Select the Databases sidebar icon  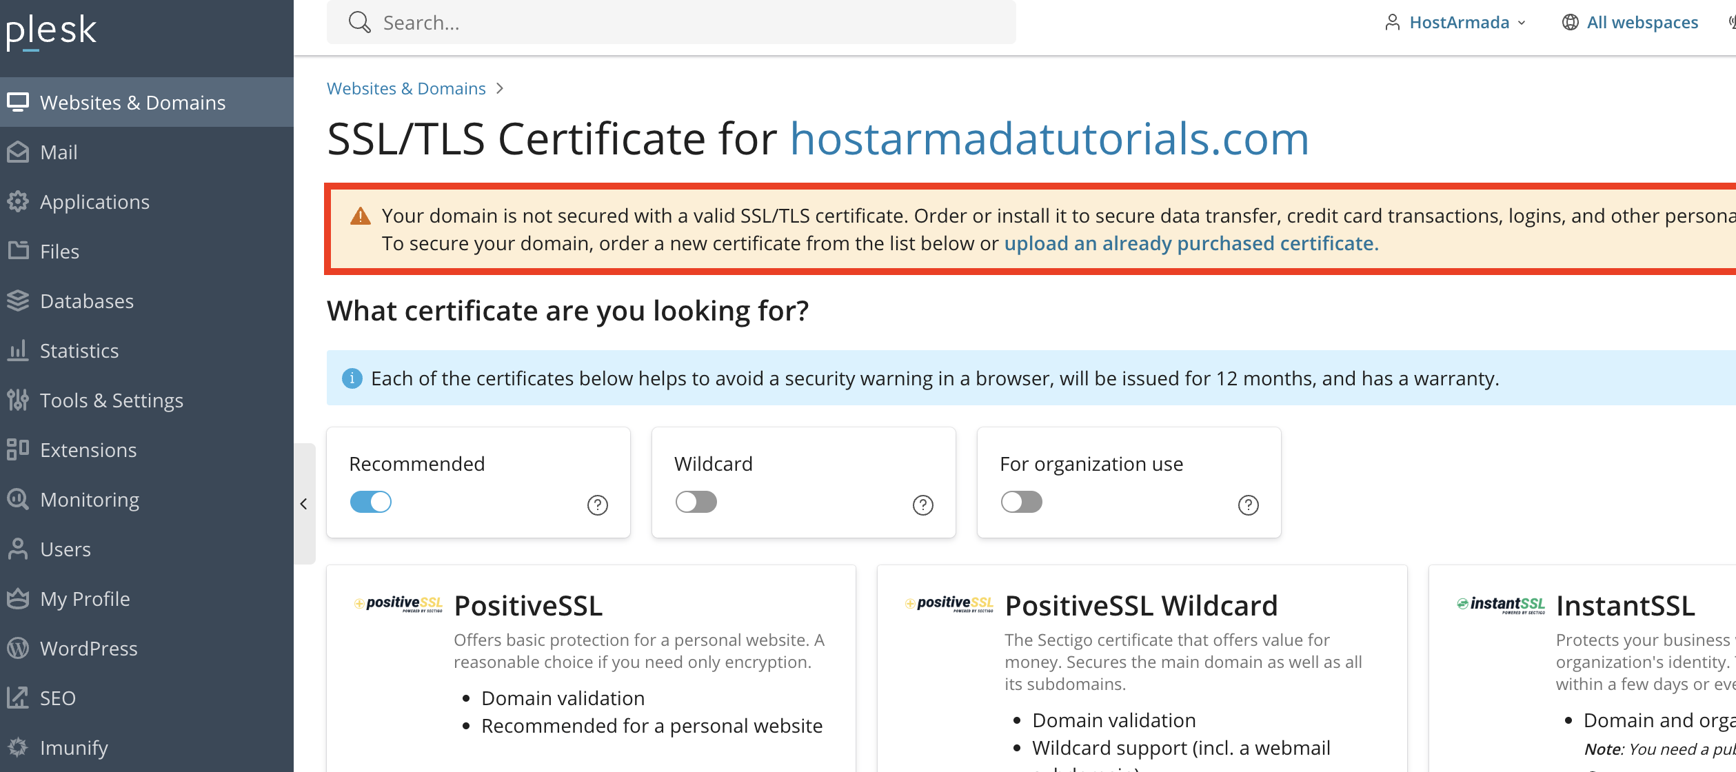tap(18, 301)
